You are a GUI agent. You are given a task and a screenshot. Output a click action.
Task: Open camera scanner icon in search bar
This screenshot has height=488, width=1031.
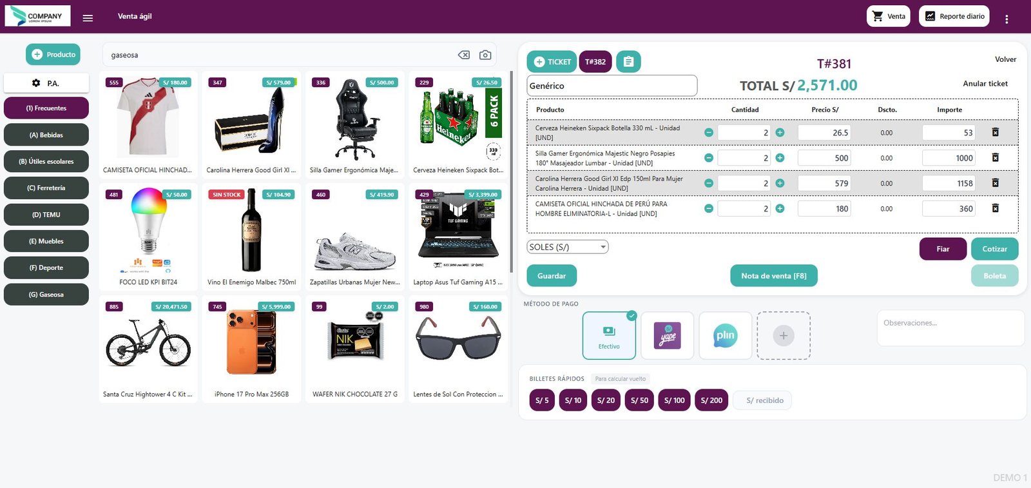[x=485, y=55]
